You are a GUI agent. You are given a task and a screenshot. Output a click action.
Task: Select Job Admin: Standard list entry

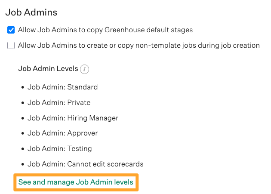tap(62, 87)
